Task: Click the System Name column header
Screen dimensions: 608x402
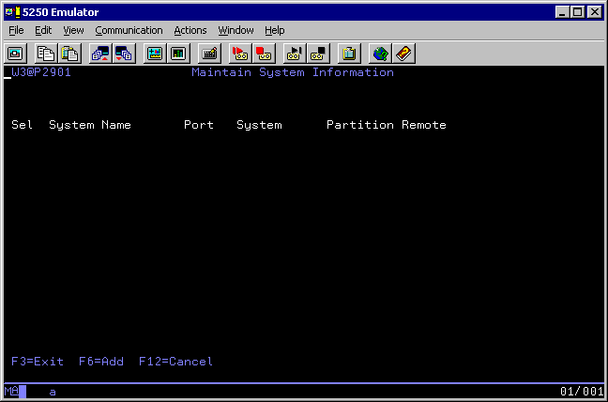Action: coord(90,125)
